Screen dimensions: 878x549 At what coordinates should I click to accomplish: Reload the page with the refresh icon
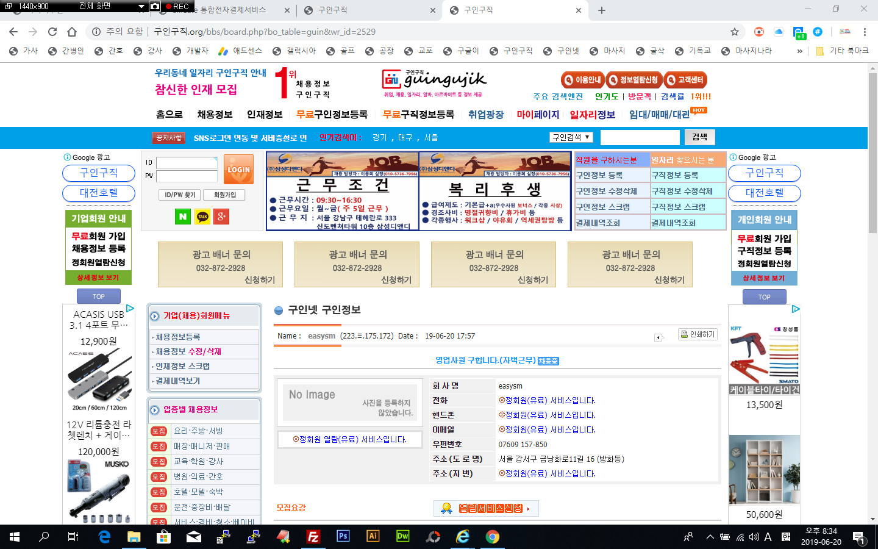(x=52, y=32)
